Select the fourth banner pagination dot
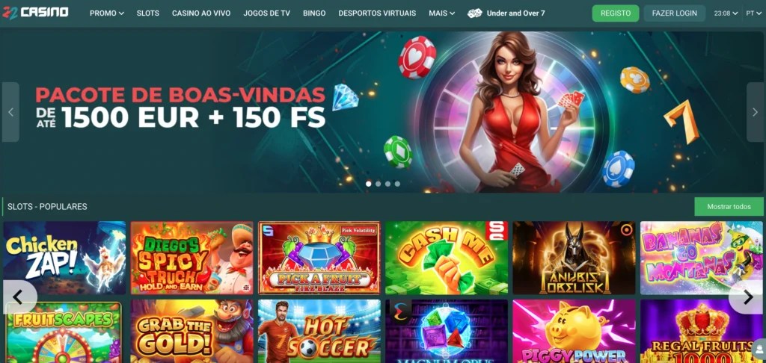The width and height of the screenshot is (766, 363). (397, 184)
